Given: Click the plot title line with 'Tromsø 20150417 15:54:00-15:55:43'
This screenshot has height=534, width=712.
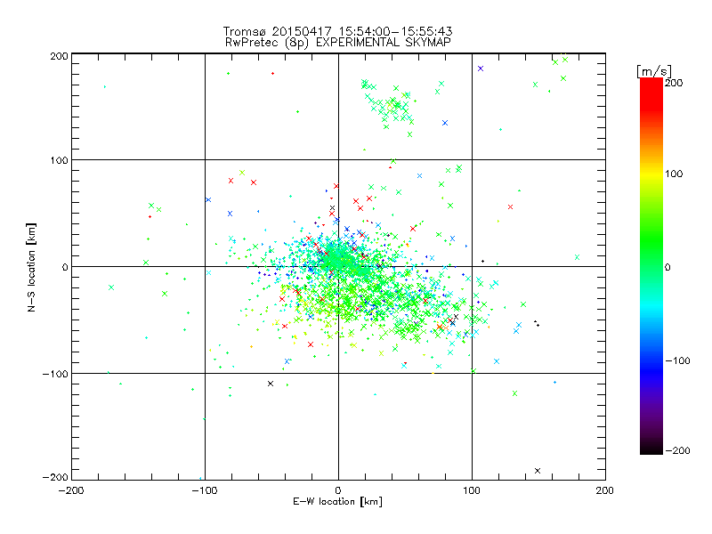Looking at the screenshot, I should [x=337, y=31].
